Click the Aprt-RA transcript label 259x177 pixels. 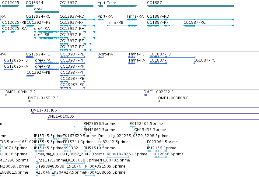[105, 16]
